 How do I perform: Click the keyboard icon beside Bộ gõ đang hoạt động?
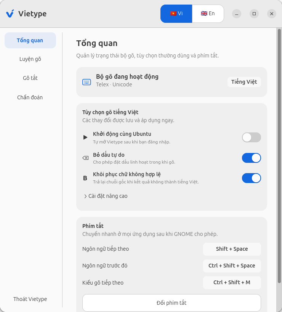(87, 82)
